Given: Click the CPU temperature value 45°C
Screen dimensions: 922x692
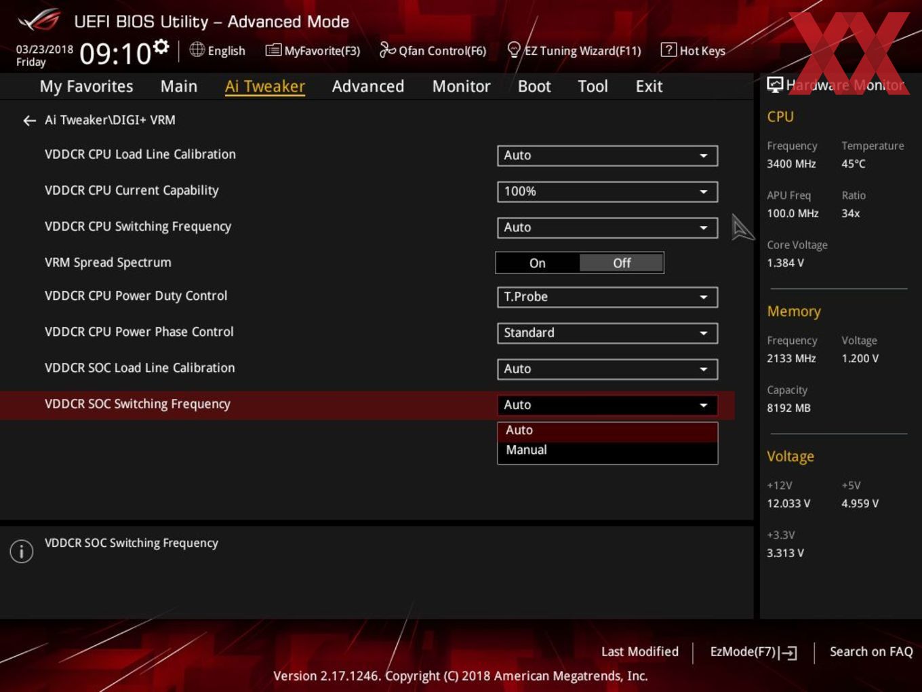Looking at the screenshot, I should pyautogui.click(x=854, y=164).
